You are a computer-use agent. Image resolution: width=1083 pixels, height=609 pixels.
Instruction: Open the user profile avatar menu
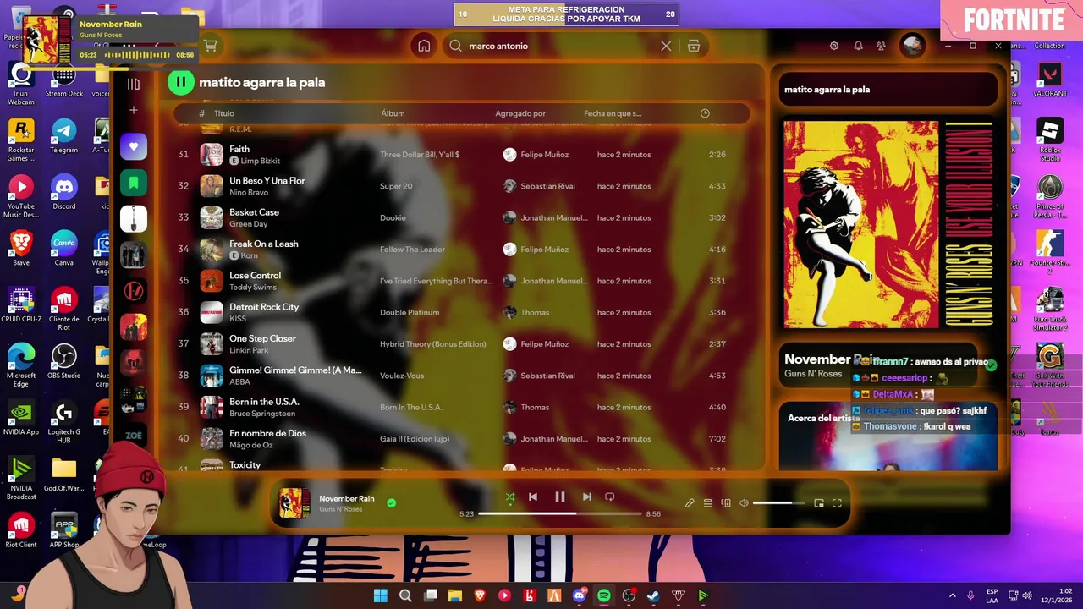[912, 46]
